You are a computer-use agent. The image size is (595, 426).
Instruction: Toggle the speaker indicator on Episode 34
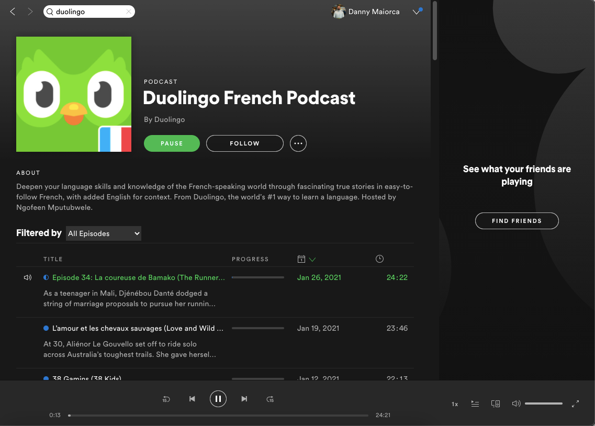pyautogui.click(x=27, y=277)
